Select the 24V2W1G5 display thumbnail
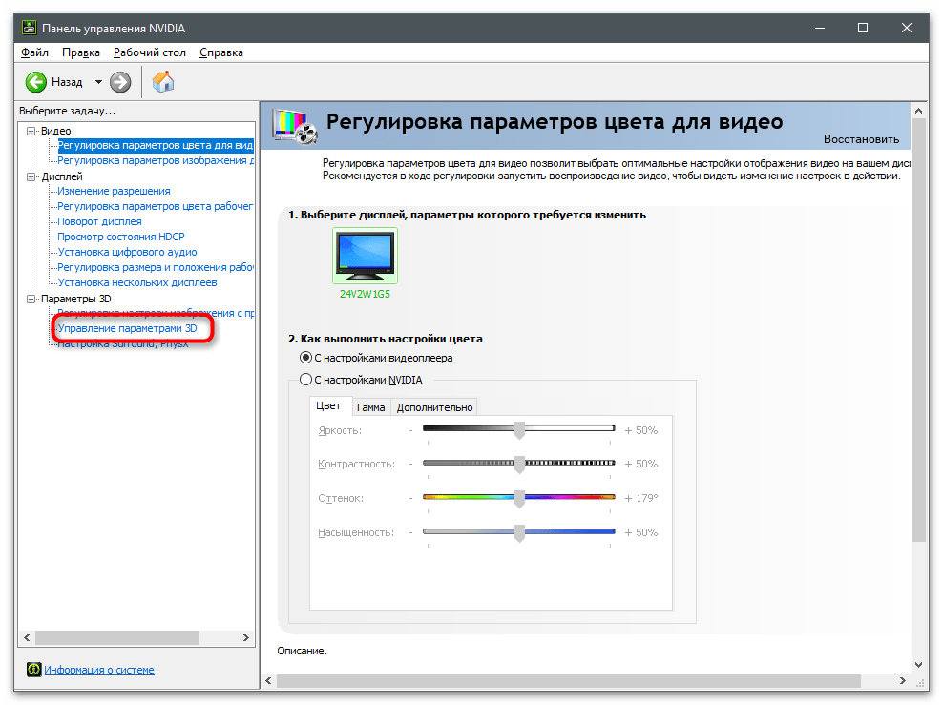The width and height of the screenshot is (943, 705). click(365, 255)
